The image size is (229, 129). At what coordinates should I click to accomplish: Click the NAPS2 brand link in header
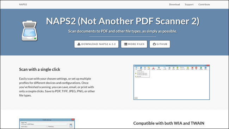point(23,4)
